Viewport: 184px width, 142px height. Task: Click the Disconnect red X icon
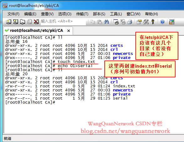[36, 22]
